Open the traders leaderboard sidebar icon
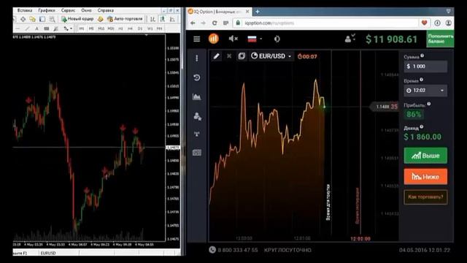Image resolution: width=467 pixels, height=263 pixels. [x=197, y=116]
